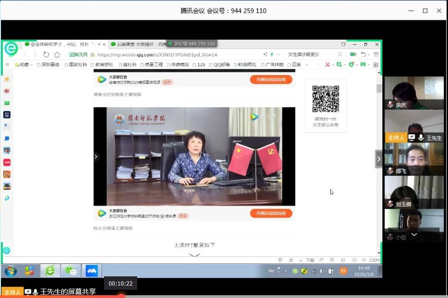
Task: Click the bottom 用腾讯视频观看 button
Action: (x=271, y=213)
